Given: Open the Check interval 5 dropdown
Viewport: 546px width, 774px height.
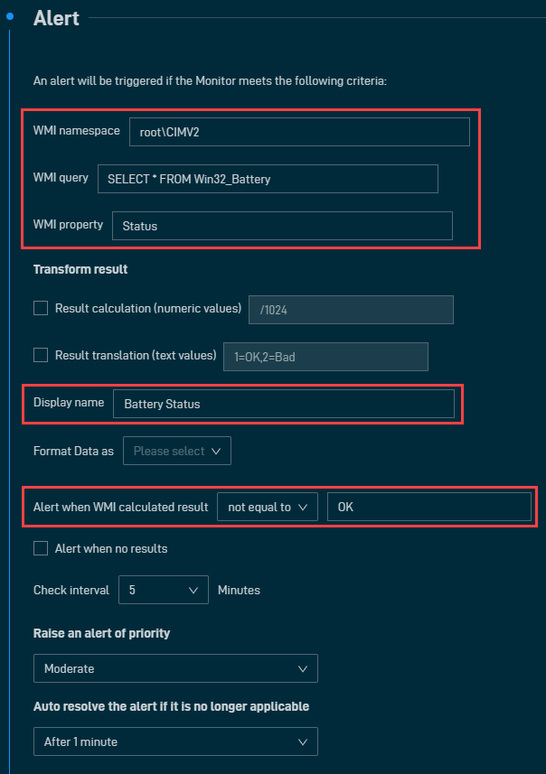Looking at the screenshot, I should [164, 590].
